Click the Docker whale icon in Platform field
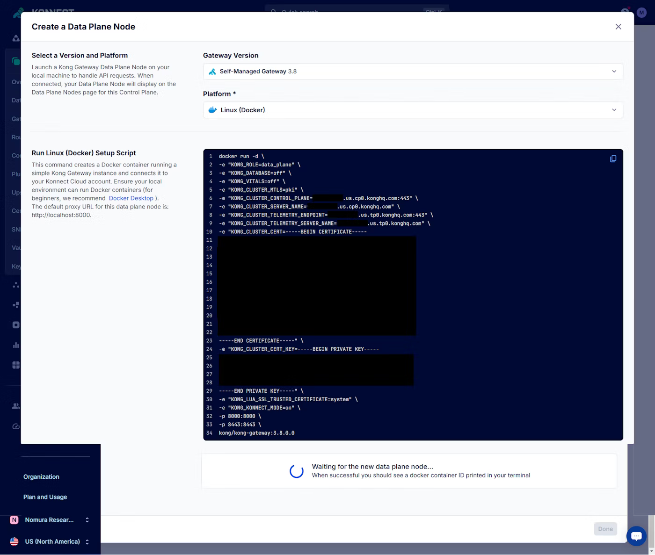The height and width of the screenshot is (555, 655). coord(212,110)
